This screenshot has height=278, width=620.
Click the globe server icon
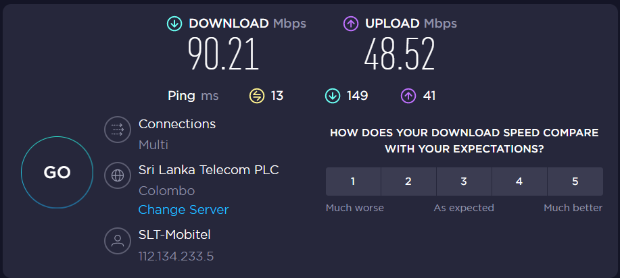(118, 175)
